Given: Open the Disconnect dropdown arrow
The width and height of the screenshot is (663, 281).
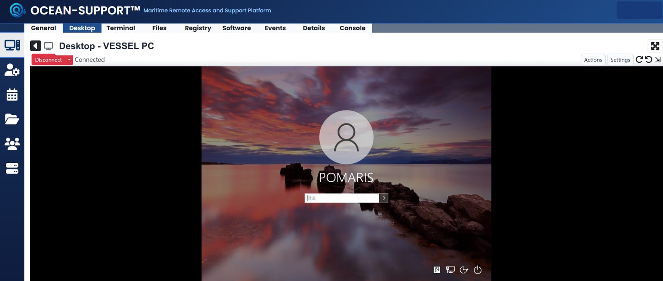Looking at the screenshot, I should [69, 60].
